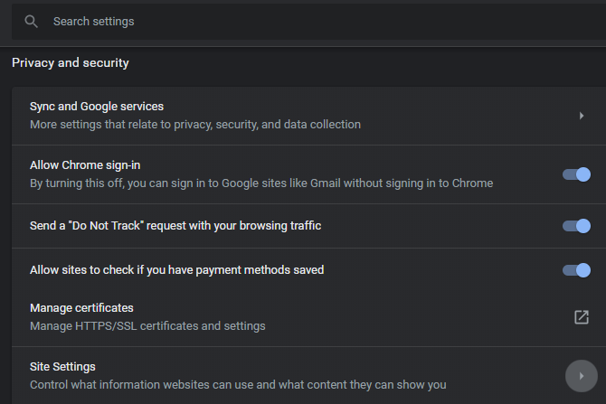Expand Sync and Google services arrow
This screenshot has width=606, height=404.
click(x=582, y=116)
